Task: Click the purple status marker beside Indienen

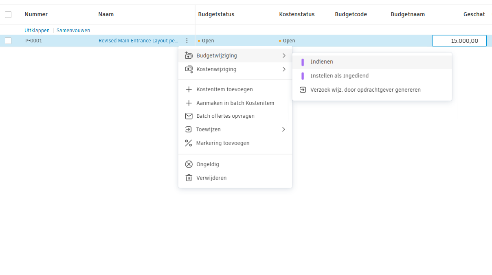Action: tap(303, 62)
